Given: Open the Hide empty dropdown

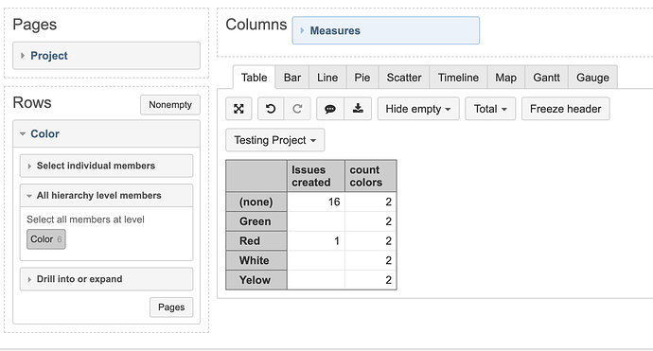Looking at the screenshot, I should (418, 109).
